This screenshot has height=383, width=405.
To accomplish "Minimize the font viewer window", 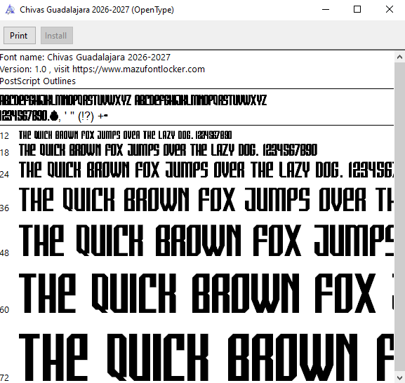I will coord(326,10).
